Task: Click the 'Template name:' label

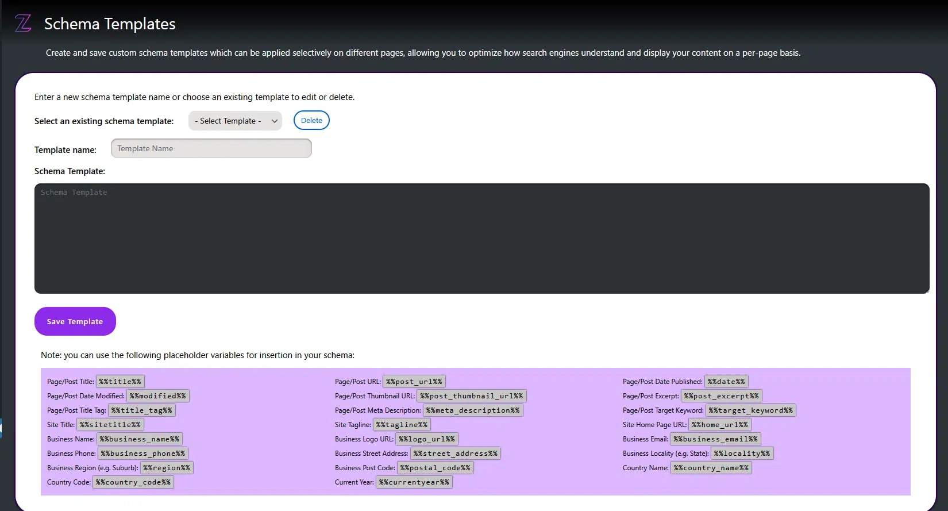Action: click(x=65, y=150)
